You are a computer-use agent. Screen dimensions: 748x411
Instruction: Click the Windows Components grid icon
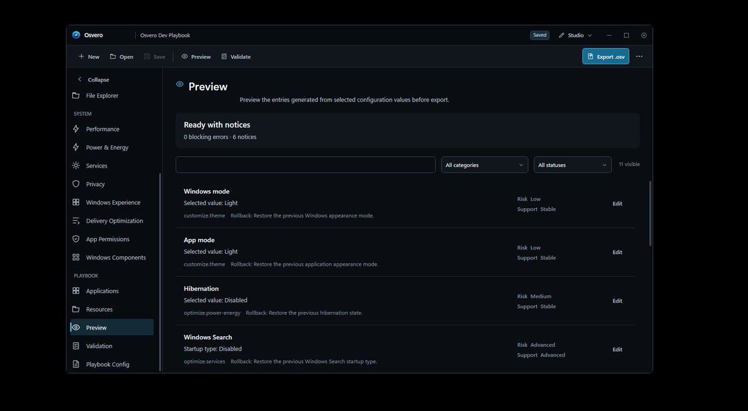(x=76, y=258)
